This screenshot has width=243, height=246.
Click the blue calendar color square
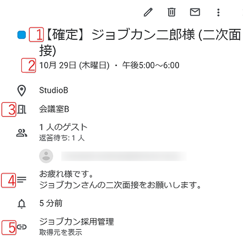[22, 35]
